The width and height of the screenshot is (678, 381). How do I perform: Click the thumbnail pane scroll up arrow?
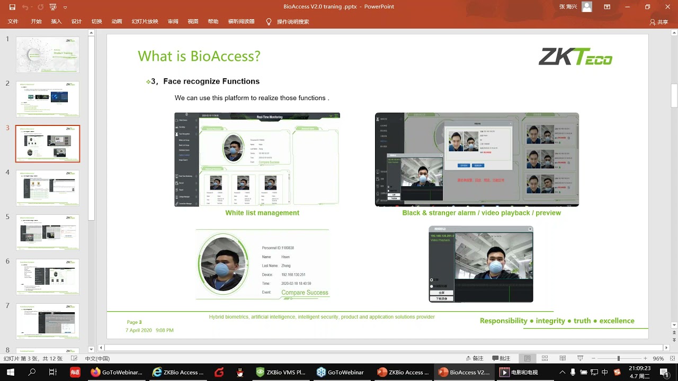coord(91,33)
